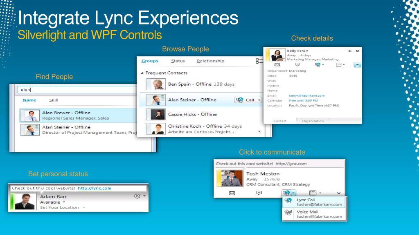Open call dropdown arrow on Kelly Krout card
The image size is (419, 235).
click(x=323, y=65)
